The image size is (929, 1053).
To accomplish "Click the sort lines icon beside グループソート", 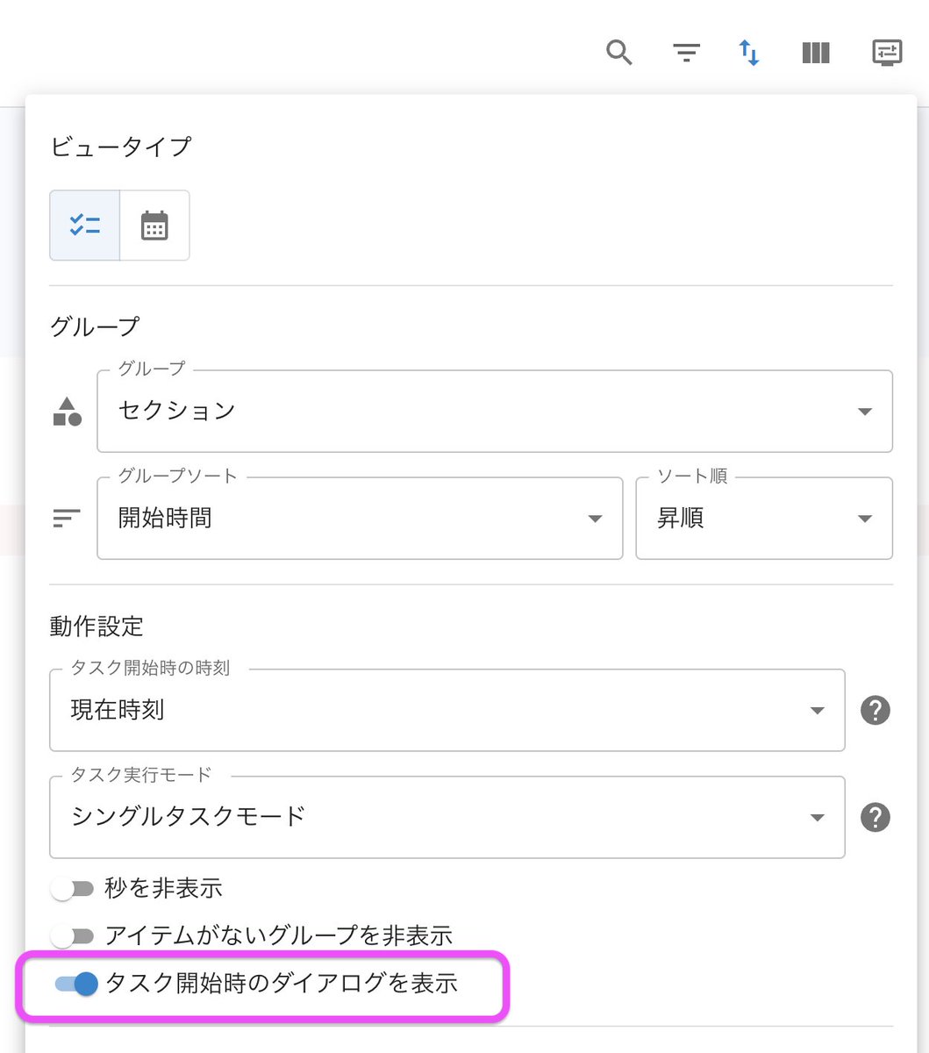I will point(67,519).
